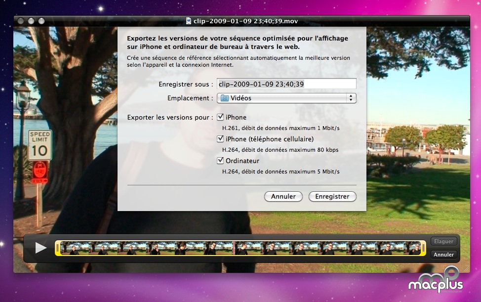Cancel trimming with the timeline's Annuler button
This screenshot has width=481, height=302.
443,255
